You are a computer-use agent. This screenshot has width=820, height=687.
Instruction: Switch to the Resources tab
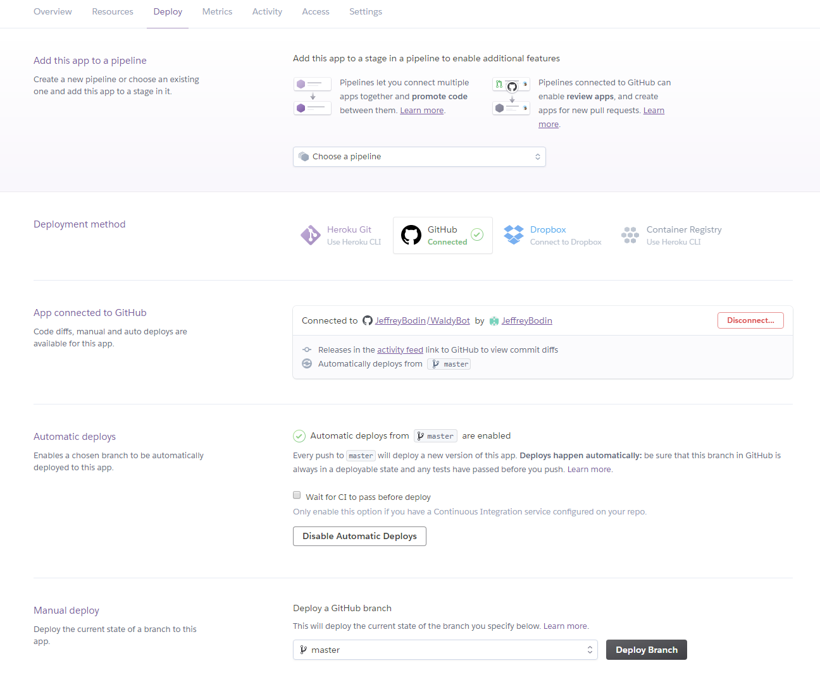pos(113,11)
